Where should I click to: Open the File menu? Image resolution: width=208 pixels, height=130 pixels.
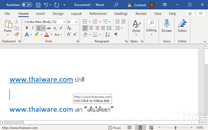(x=7, y=14)
